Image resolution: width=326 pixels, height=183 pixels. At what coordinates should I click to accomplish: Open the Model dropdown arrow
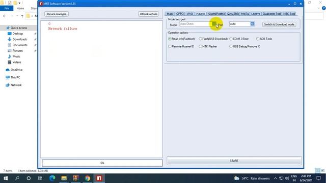214,24
